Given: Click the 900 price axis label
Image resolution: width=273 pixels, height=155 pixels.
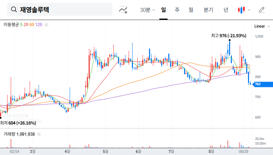Looking at the screenshot, I should pyautogui.click(x=258, y=57).
